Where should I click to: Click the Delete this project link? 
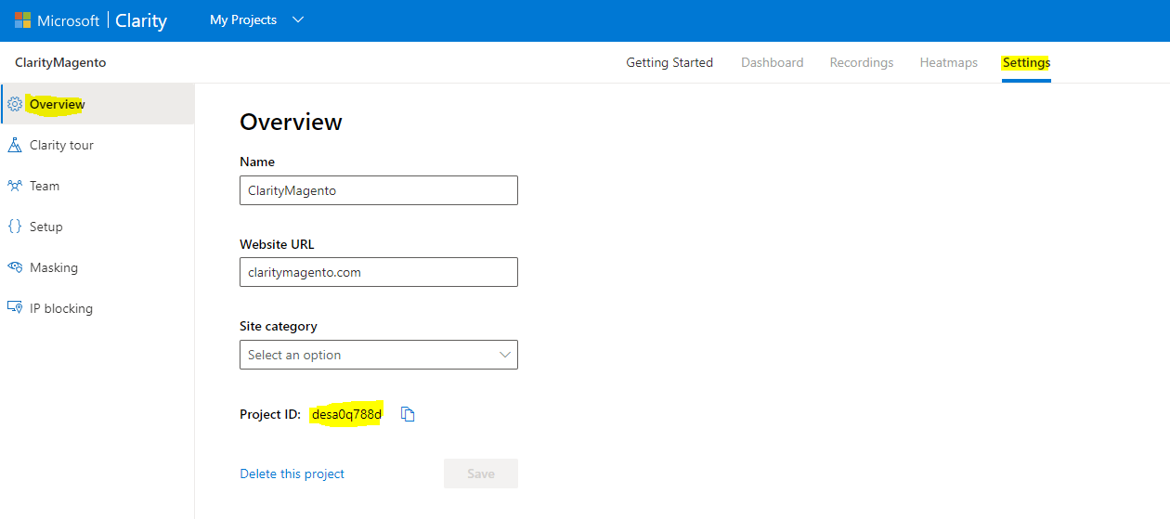click(x=292, y=474)
